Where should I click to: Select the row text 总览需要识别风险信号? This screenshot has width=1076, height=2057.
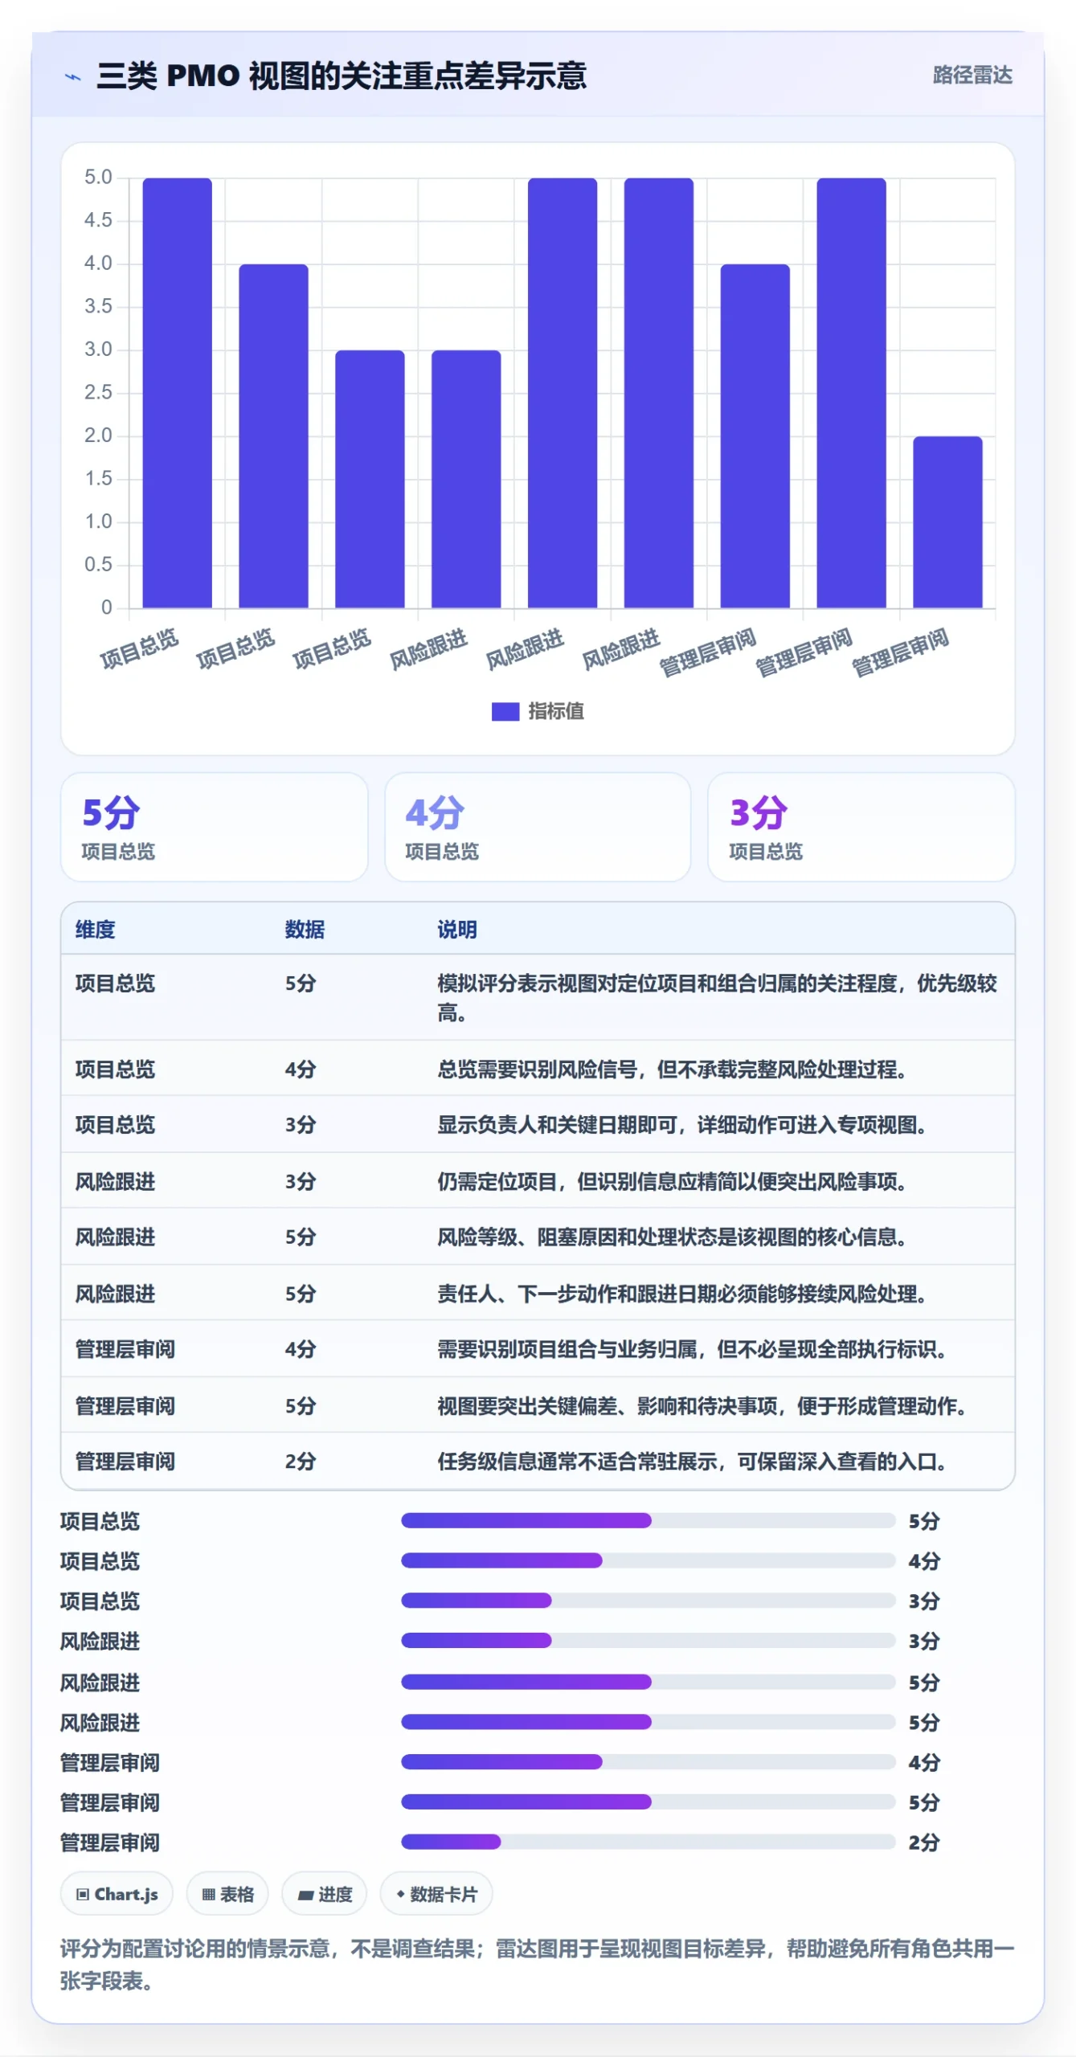[x=673, y=1069]
